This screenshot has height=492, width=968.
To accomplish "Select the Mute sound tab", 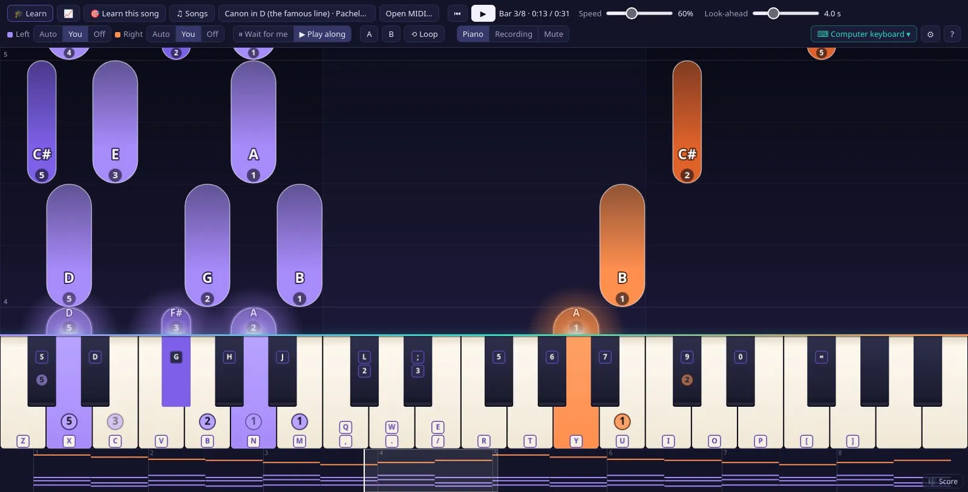I will (x=554, y=34).
